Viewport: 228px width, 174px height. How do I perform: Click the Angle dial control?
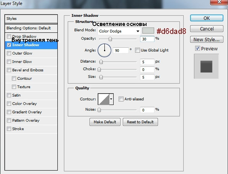pos(104,50)
